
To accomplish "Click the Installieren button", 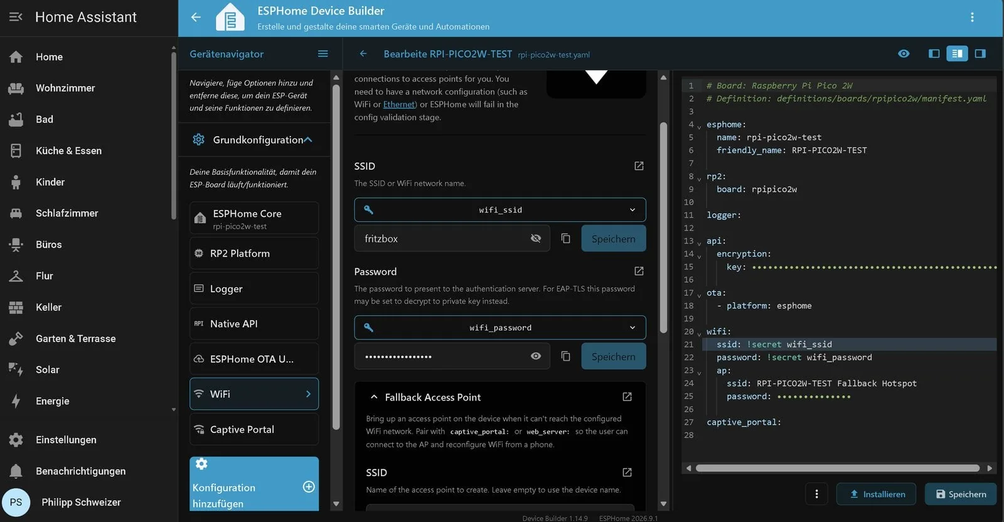I will coord(876,494).
